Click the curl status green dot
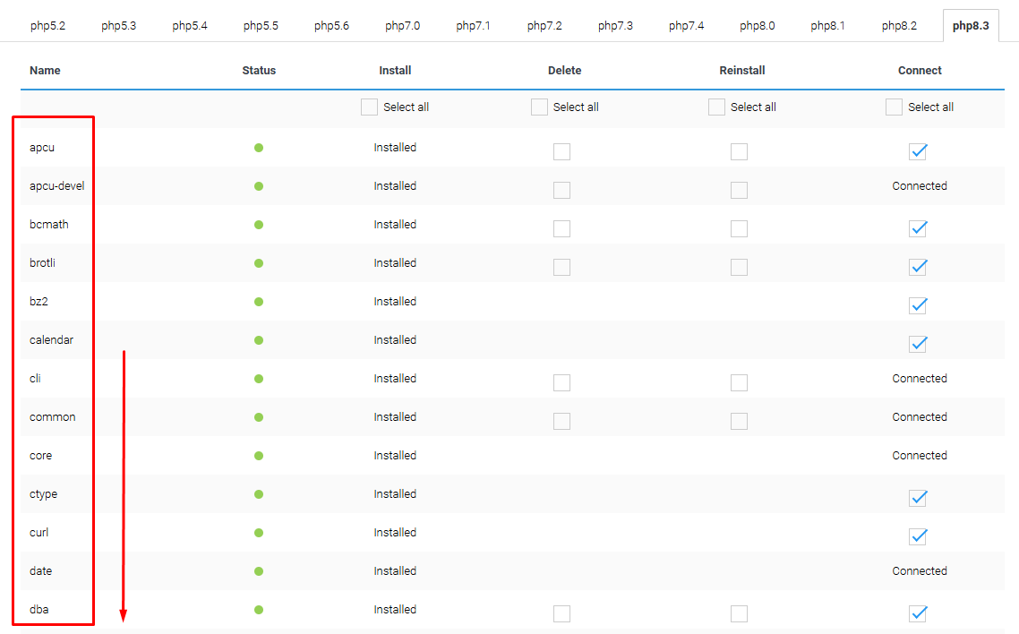This screenshot has width=1019, height=634. point(259,533)
